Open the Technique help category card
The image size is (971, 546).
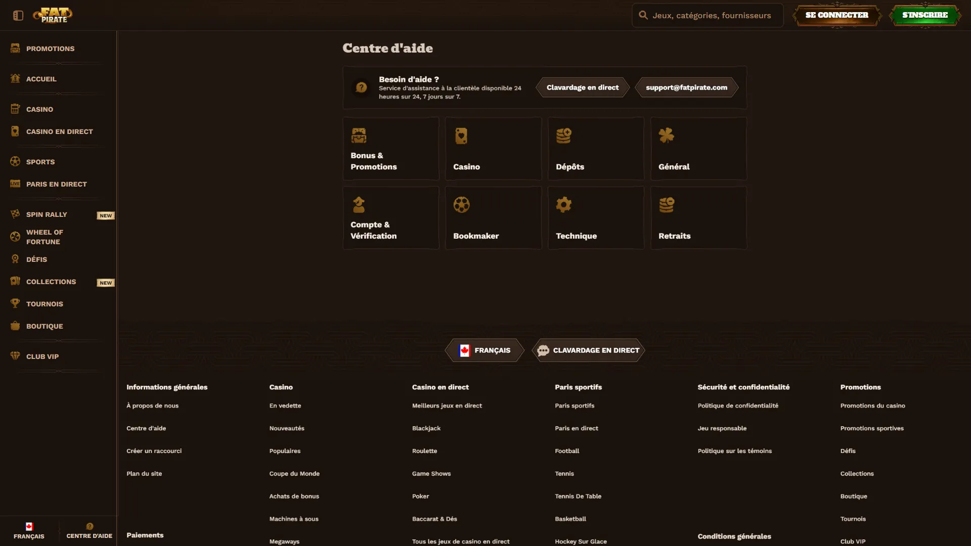(596, 218)
